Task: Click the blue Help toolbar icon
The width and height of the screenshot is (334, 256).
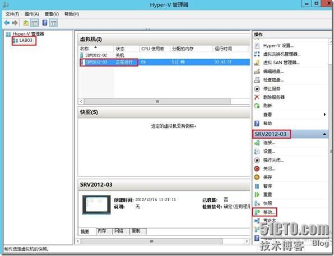Action: (45, 22)
